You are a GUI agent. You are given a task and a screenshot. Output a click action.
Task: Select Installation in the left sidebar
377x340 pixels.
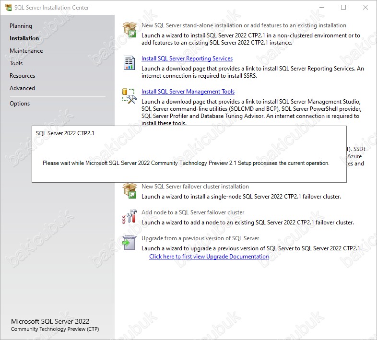tap(24, 38)
